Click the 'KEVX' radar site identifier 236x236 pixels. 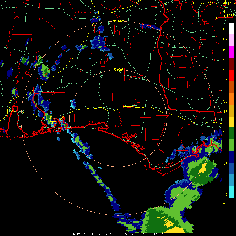coord(125,234)
